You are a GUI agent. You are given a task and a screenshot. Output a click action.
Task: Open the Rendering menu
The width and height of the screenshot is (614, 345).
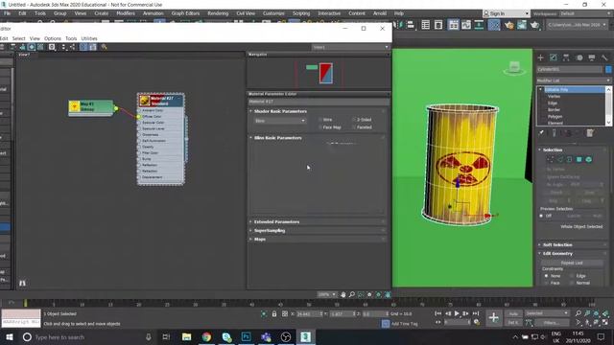pyautogui.click(x=218, y=13)
